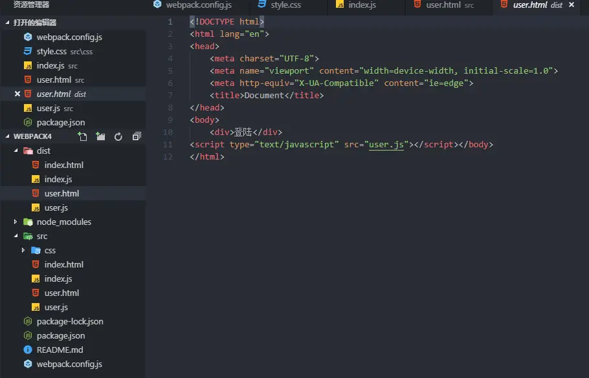589x378 pixels.
Task: Open index.js under src folder
Action: (x=73, y=279)
